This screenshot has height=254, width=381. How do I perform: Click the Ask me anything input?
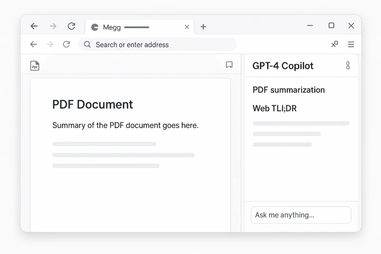(x=301, y=215)
